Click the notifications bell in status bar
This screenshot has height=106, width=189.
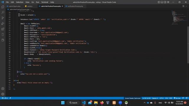186,98
